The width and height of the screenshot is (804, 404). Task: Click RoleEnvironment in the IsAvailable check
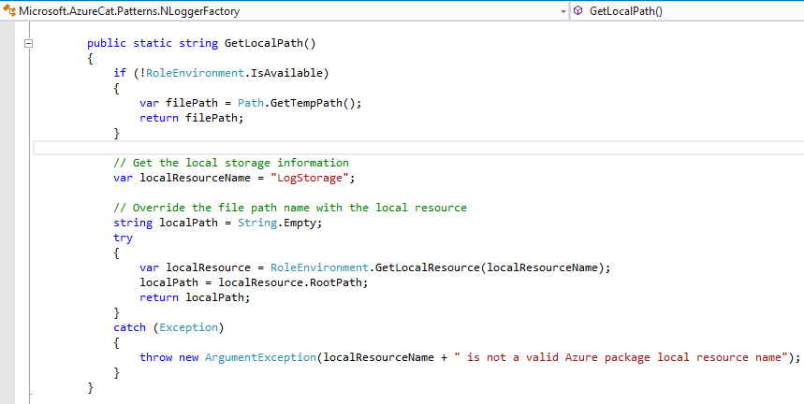(x=194, y=73)
